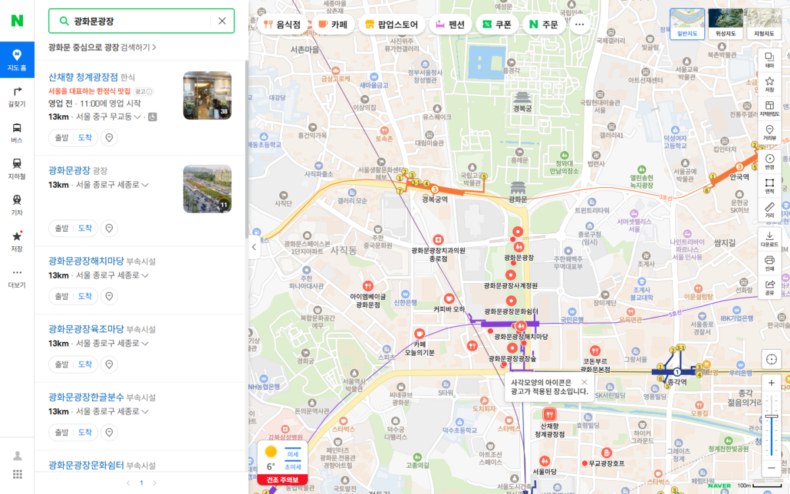Screen dimensions: 790x494
Task: Collapse the search results side panel
Action: [255, 247]
